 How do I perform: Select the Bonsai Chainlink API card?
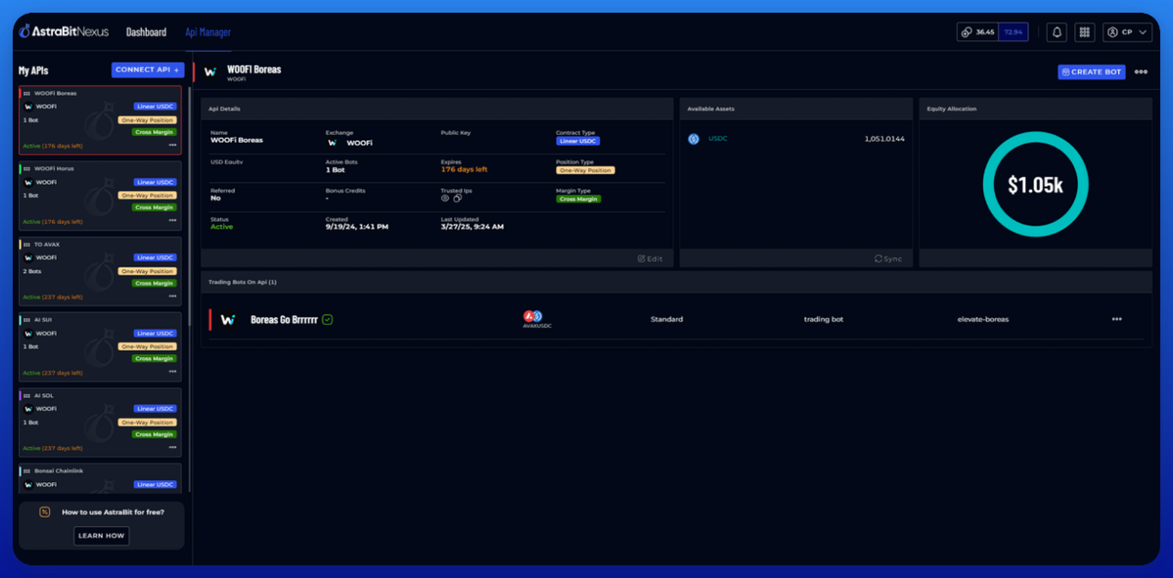pos(100,477)
